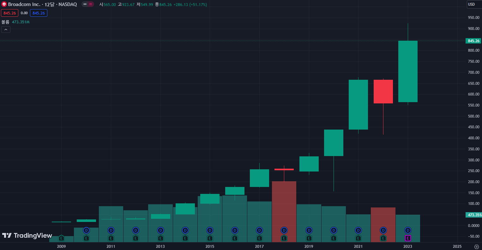
Task: Open the 2016 earnings E marker
Action: coord(235,238)
